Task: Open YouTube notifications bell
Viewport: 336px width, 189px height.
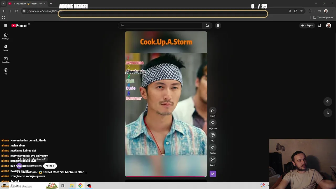Action: 320,25
